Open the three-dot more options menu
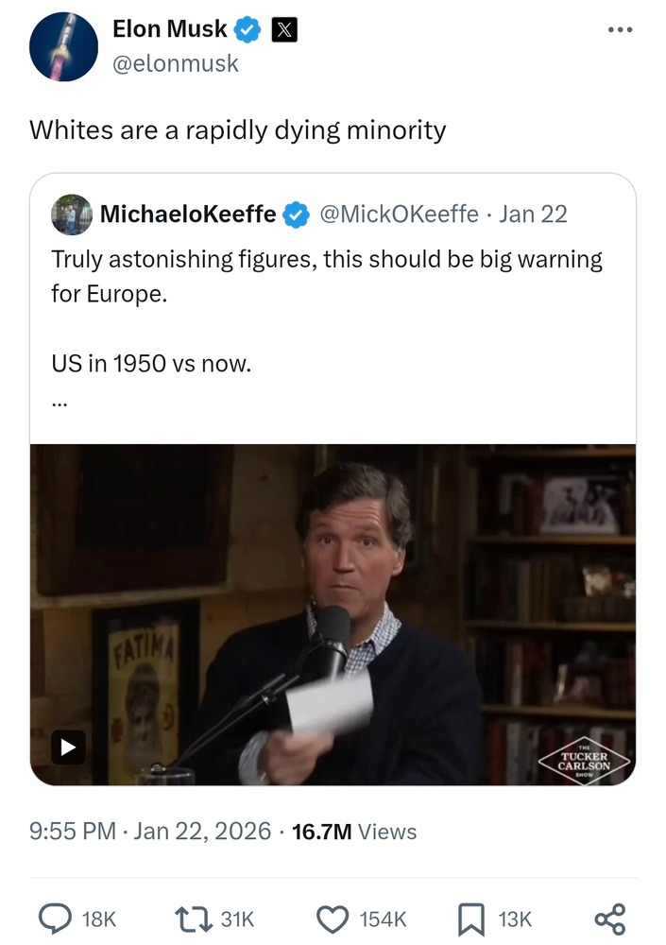This screenshot has width=666, height=945. coord(620,29)
